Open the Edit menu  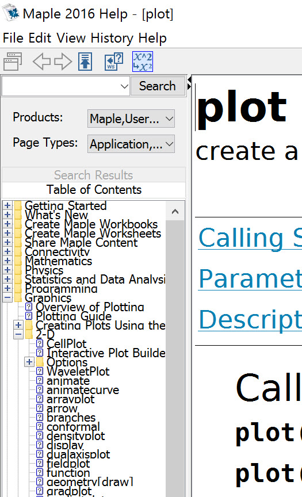coord(40,38)
